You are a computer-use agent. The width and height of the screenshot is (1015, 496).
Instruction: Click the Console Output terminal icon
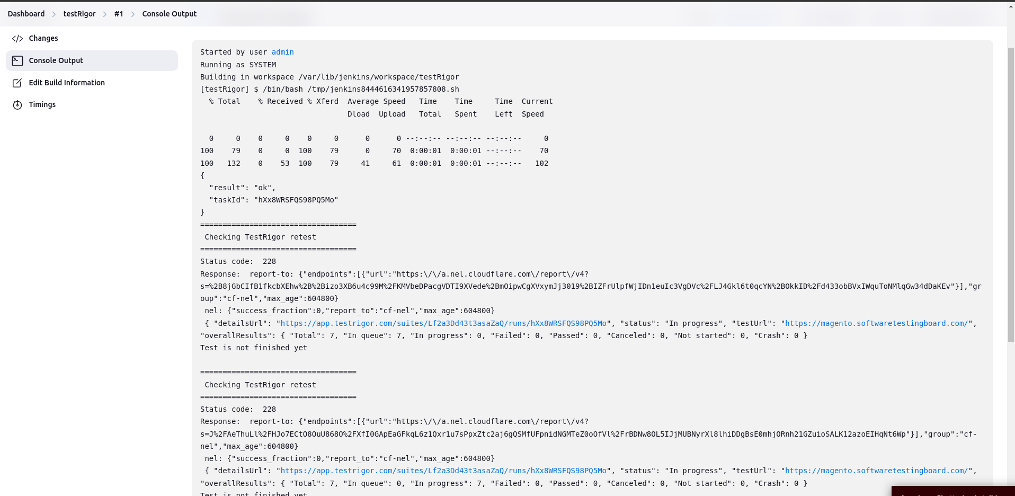point(17,61)
